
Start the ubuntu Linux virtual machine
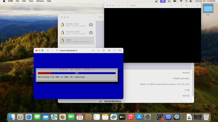[91, 25]
